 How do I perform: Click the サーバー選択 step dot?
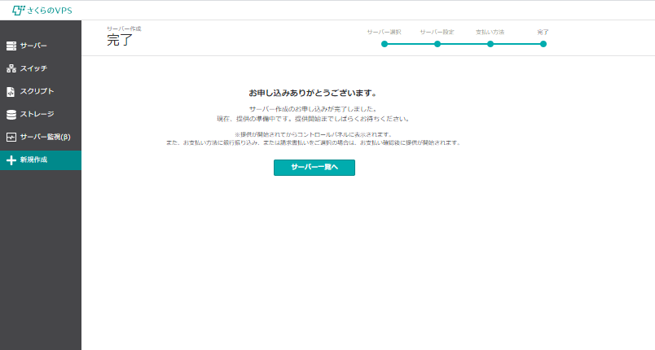pos(385,44)
